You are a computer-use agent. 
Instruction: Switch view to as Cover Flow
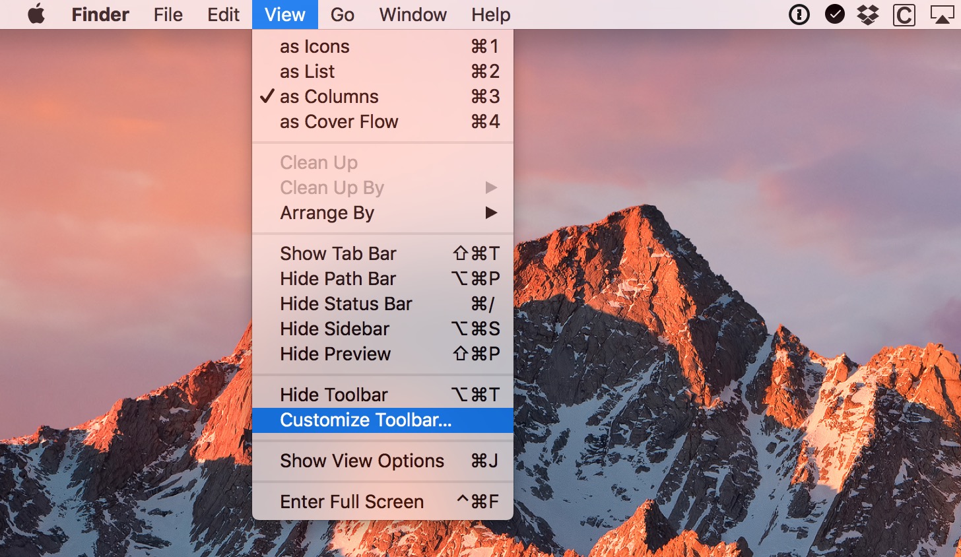click(x=383, y=122)
